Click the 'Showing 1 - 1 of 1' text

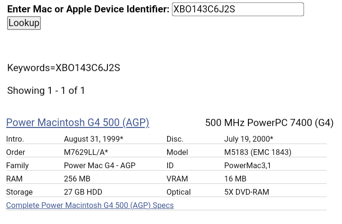point(46,90)
